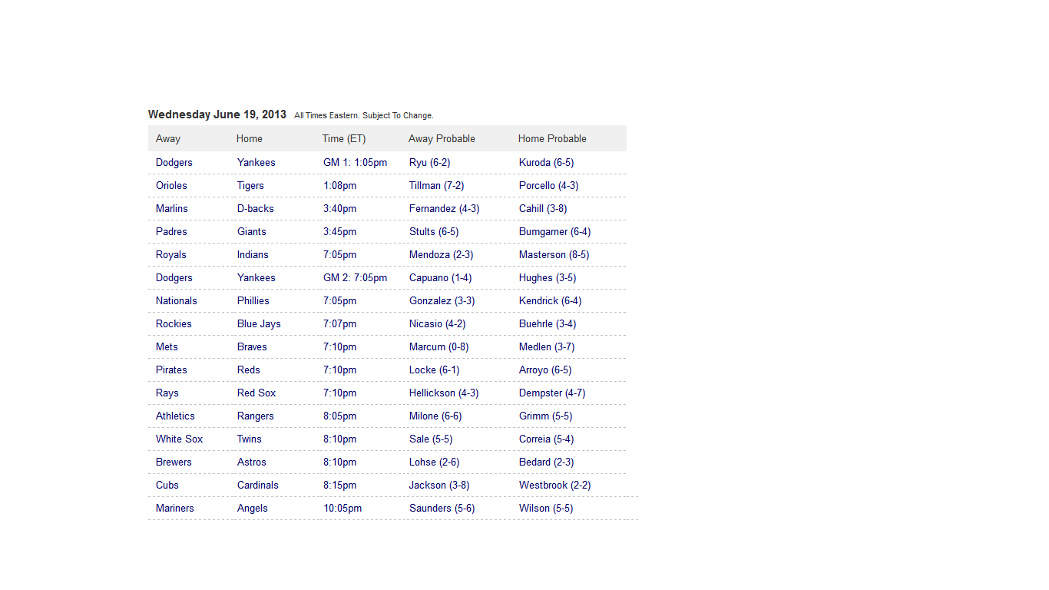Select Wilson (5-5) Angels pitcher link
This screenshot has width=1049, height=590.
(546, 508)
